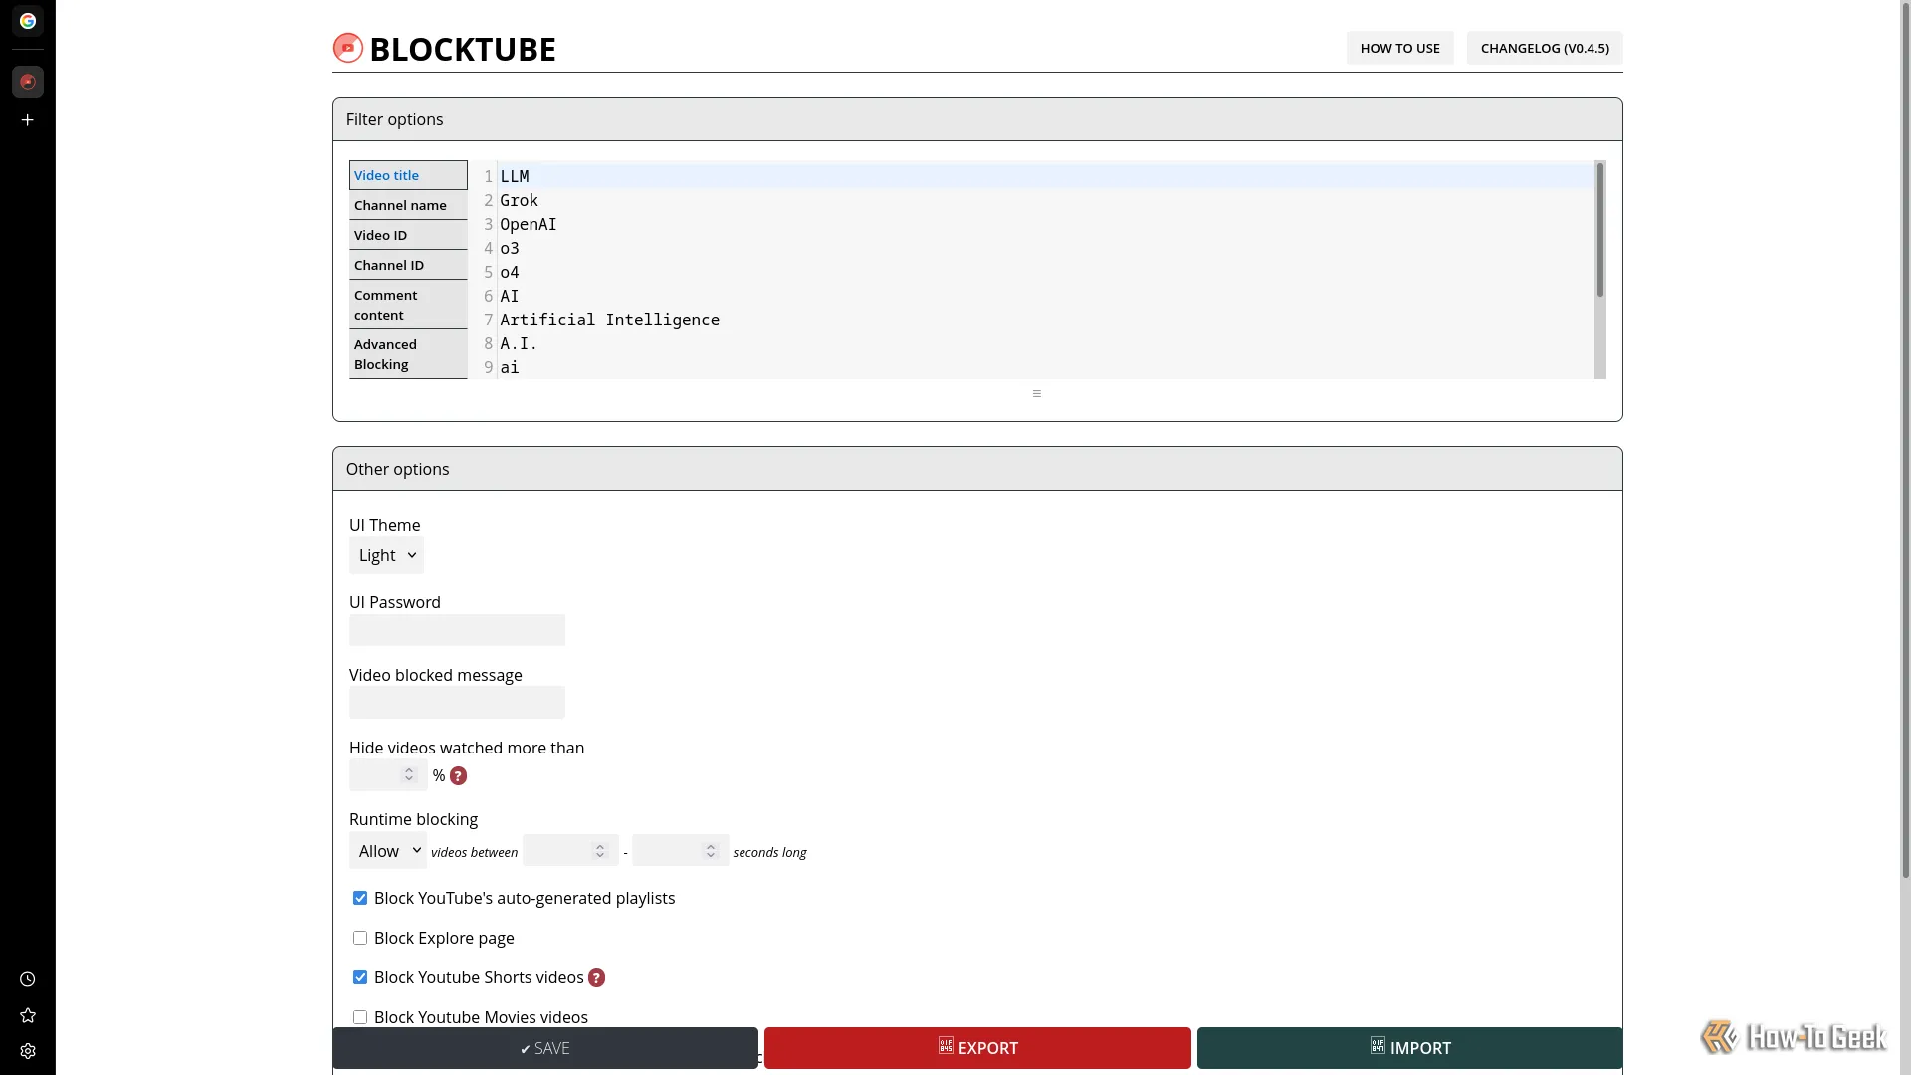
Task: Click the SAVE button
Action: pos(545,1048)
